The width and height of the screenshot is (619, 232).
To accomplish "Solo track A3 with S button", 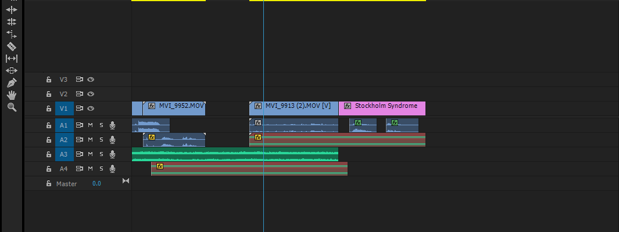I will point(101,154).
